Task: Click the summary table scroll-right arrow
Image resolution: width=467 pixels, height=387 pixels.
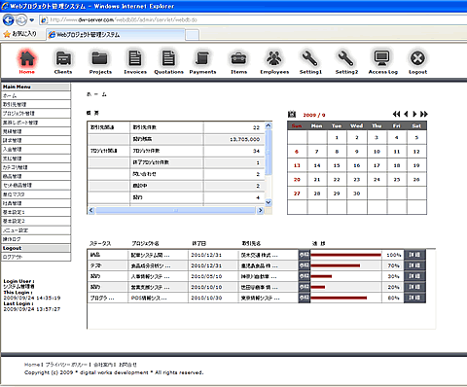Action: pyautogui.click(x=260, y=210)
